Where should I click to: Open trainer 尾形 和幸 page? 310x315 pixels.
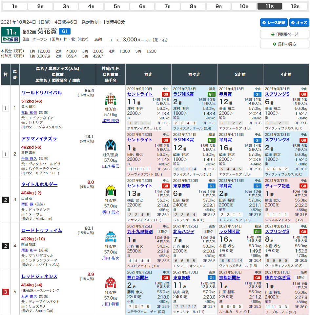coord(29,250)
